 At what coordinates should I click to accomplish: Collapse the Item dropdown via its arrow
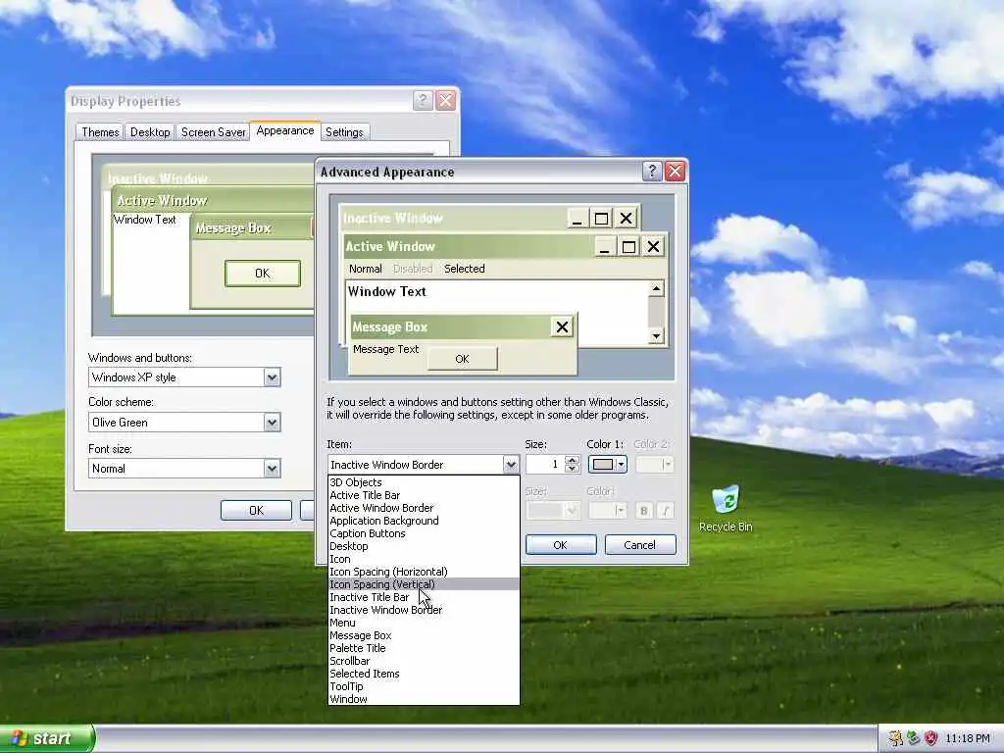(x=510, y=464)
